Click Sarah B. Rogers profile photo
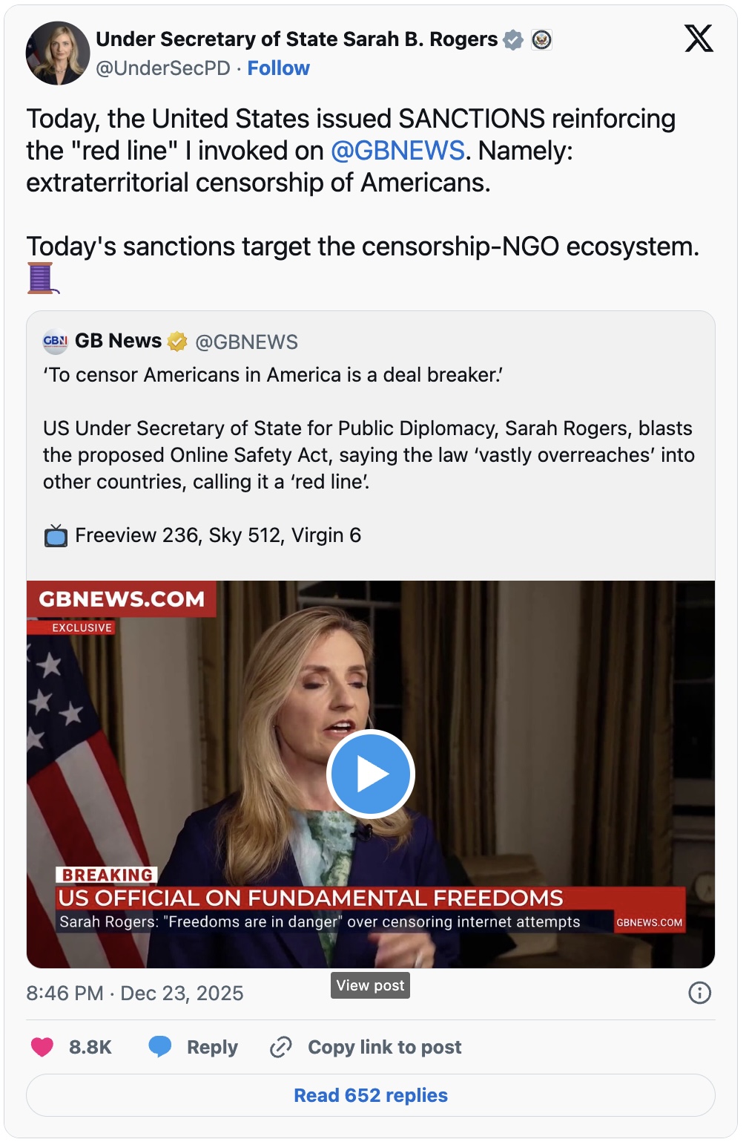The height and width of the screenshot is (1142, 749). (58, 53)
